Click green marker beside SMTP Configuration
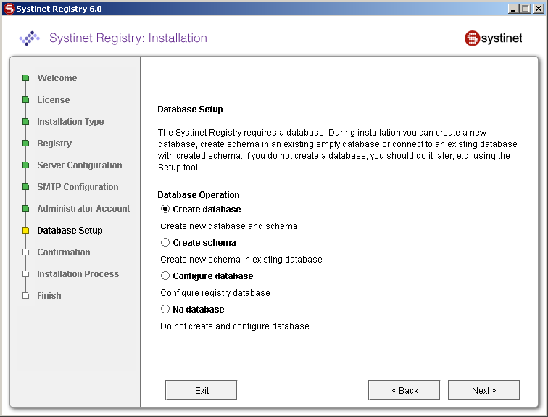Image resolution: width=548 pixels, height=417 pixels. [25, 186]
